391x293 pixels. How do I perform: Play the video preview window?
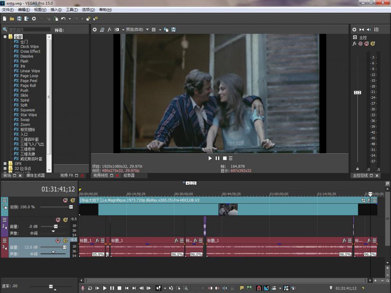(x=210, y=158)
